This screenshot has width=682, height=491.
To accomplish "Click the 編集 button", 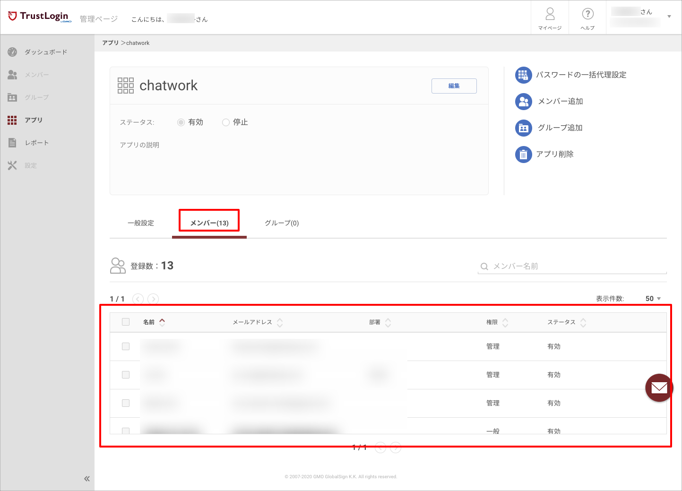I will pos(454,86).
